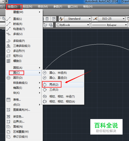Choose 相切、相切、相切(A) circle option
129x141 pixels.
[63, 101]
